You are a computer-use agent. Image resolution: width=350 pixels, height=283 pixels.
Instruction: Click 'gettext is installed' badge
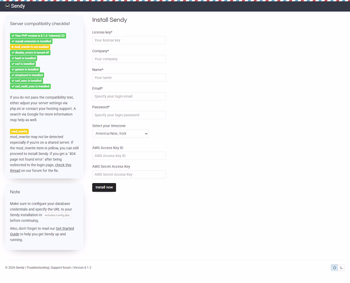pyautogui.click(x=25, y=69)
